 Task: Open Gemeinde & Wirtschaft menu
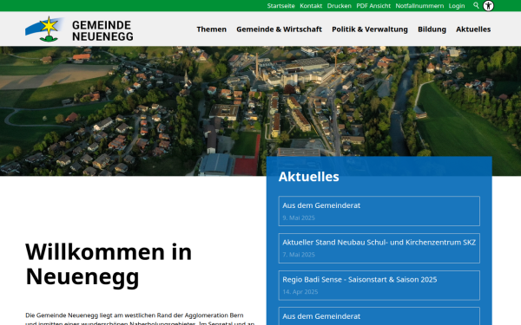point(279,29)
